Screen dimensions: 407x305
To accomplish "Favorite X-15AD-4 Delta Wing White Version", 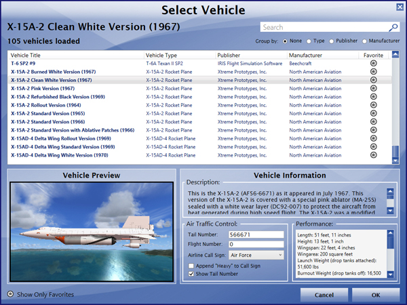I will (x=374, y=155).
